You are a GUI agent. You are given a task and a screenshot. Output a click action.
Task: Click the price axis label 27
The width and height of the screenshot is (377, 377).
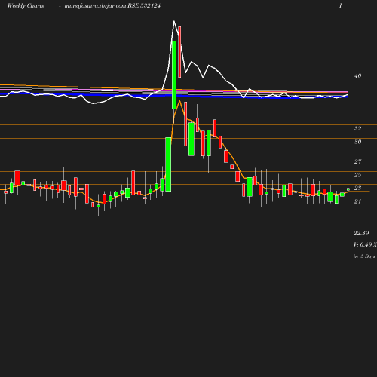tap(357, 161)
